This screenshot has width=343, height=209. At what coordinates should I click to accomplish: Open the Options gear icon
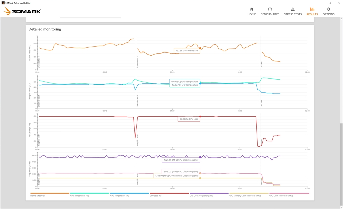328,9
